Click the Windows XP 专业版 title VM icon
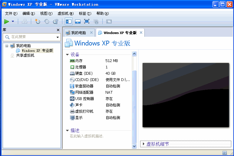Image resolution: width=234 pixels, height=156 pixels. pos(69,43)
